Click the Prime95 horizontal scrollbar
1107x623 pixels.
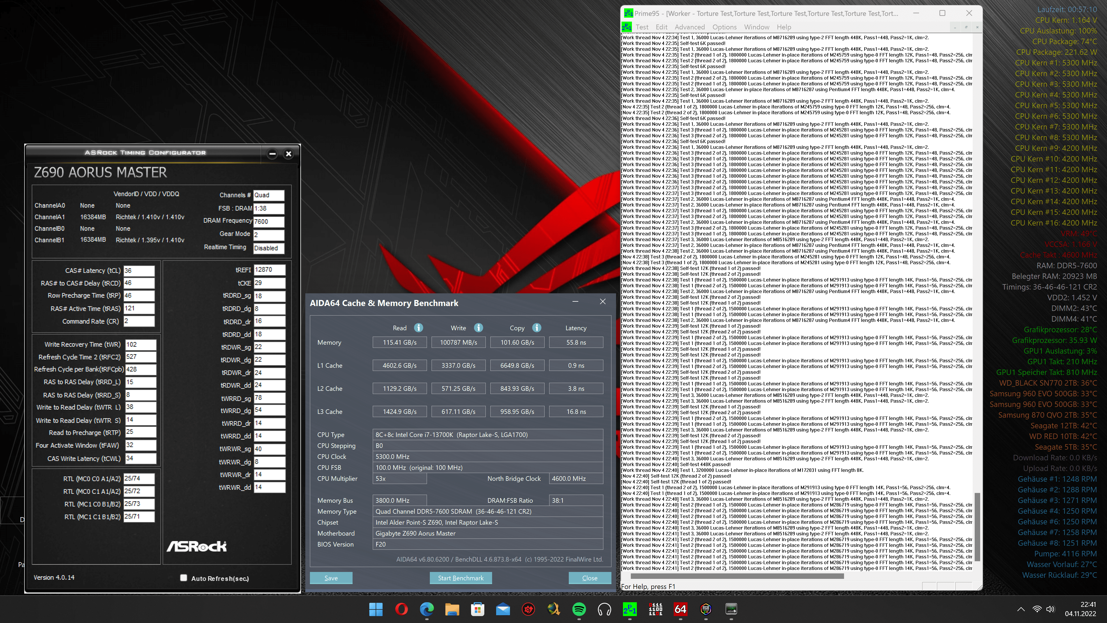pos(737,576)
